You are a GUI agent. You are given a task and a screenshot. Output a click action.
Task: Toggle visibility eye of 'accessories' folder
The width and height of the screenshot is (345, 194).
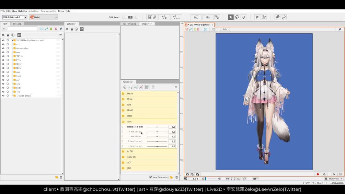[3, 48]
